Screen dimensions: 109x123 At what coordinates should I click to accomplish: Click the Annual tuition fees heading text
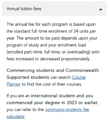pos(24,9)
